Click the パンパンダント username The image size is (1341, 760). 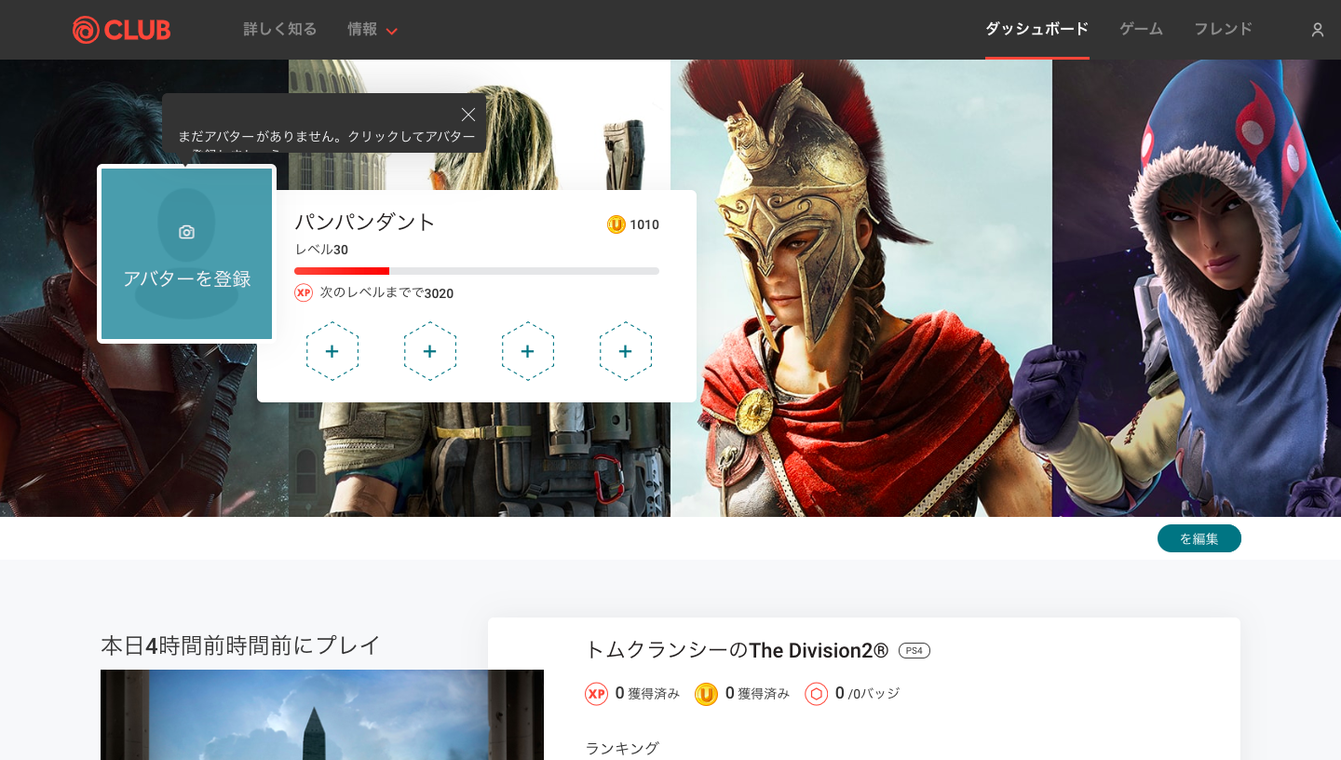click(365, 223)
